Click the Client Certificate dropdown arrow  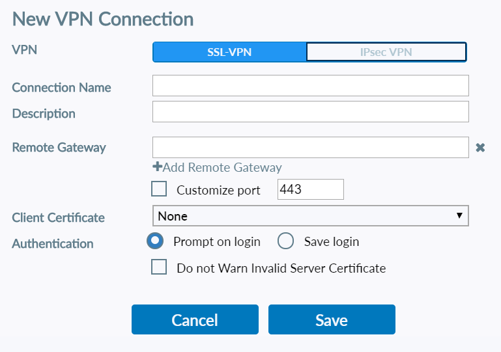click(x=459, y=216)
